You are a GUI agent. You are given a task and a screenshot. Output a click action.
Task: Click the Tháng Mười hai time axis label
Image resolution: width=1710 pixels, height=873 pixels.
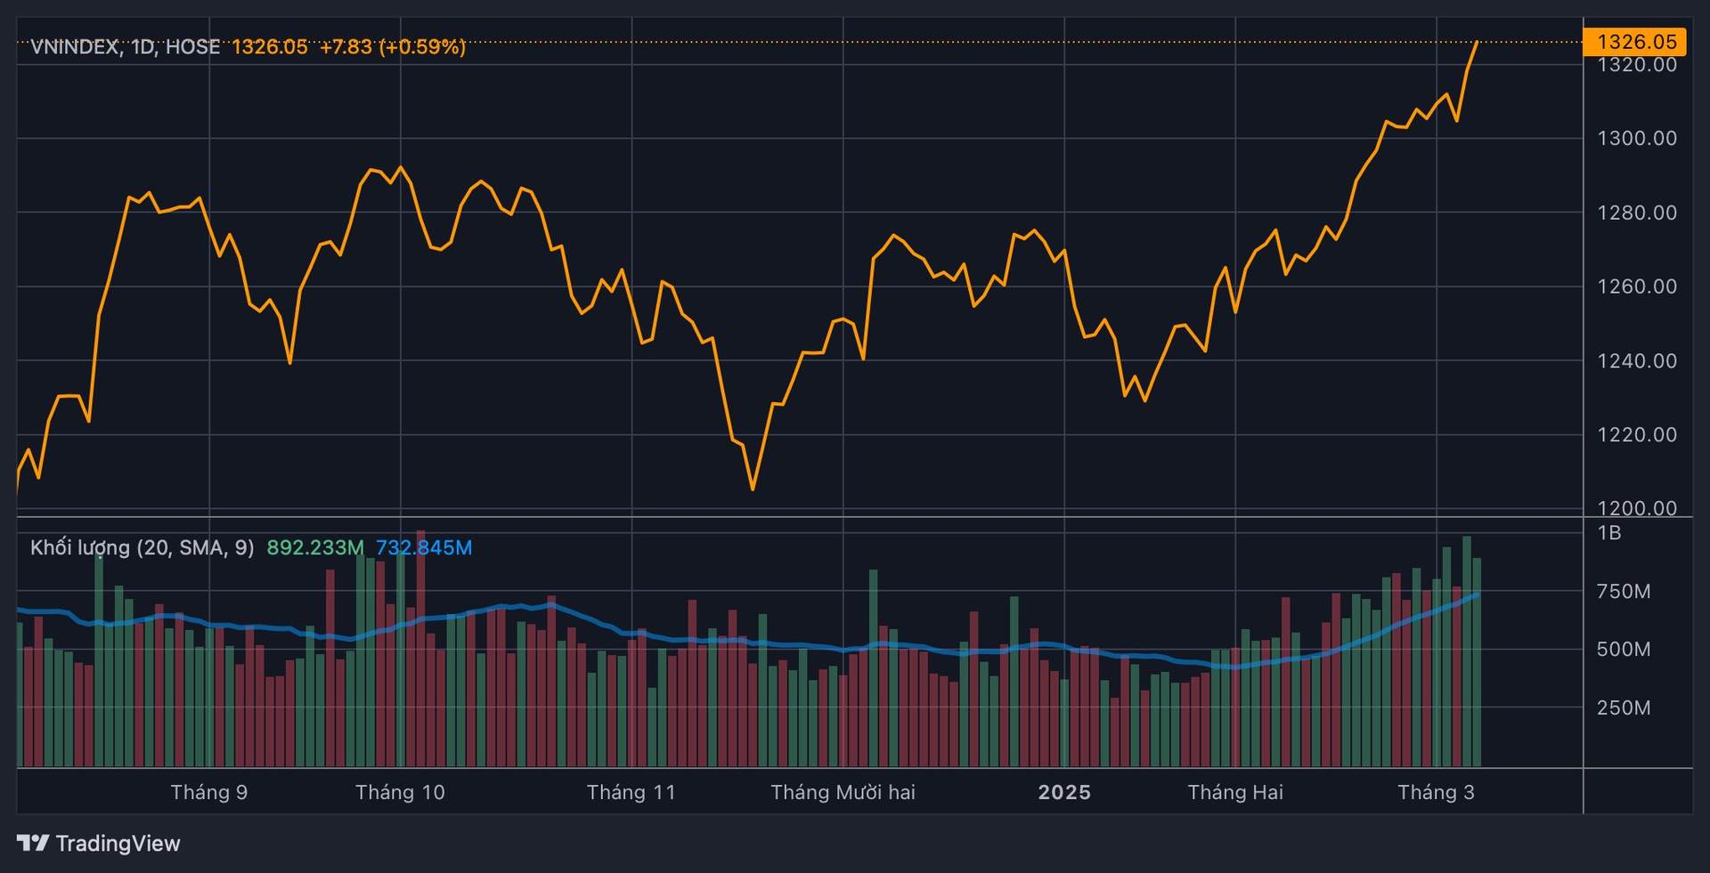coord(843,792)
